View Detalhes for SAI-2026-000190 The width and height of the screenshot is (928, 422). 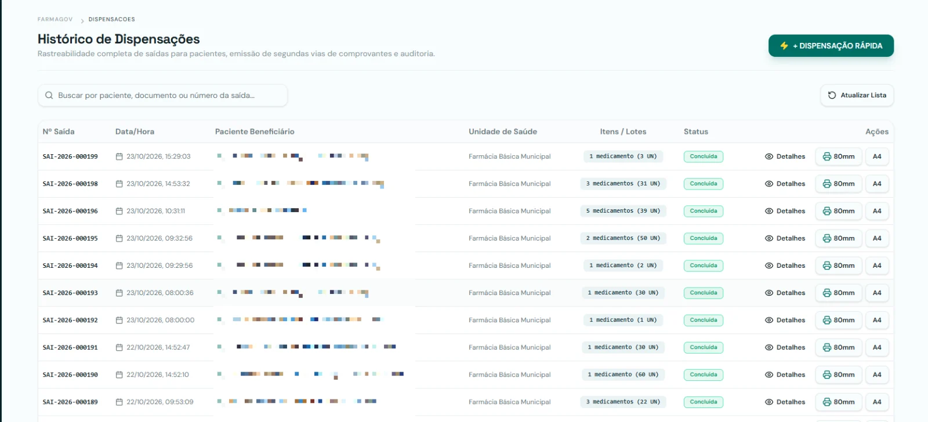point(785,374)
